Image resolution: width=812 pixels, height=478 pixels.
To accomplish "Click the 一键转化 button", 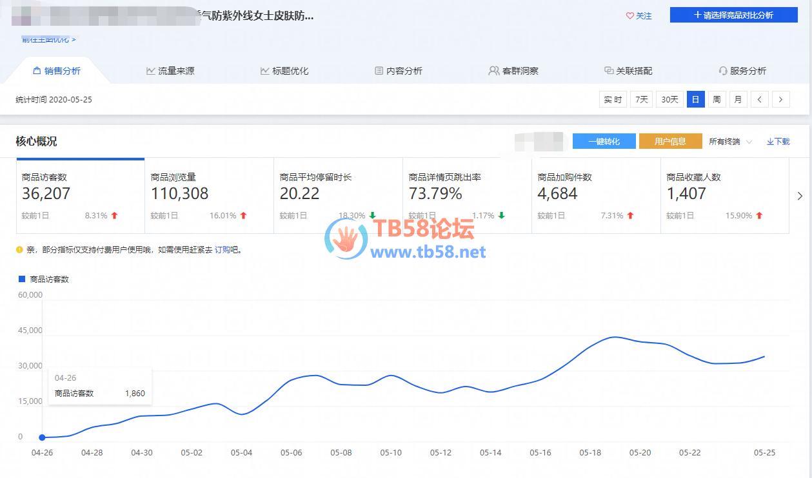I will pos(604,142).
